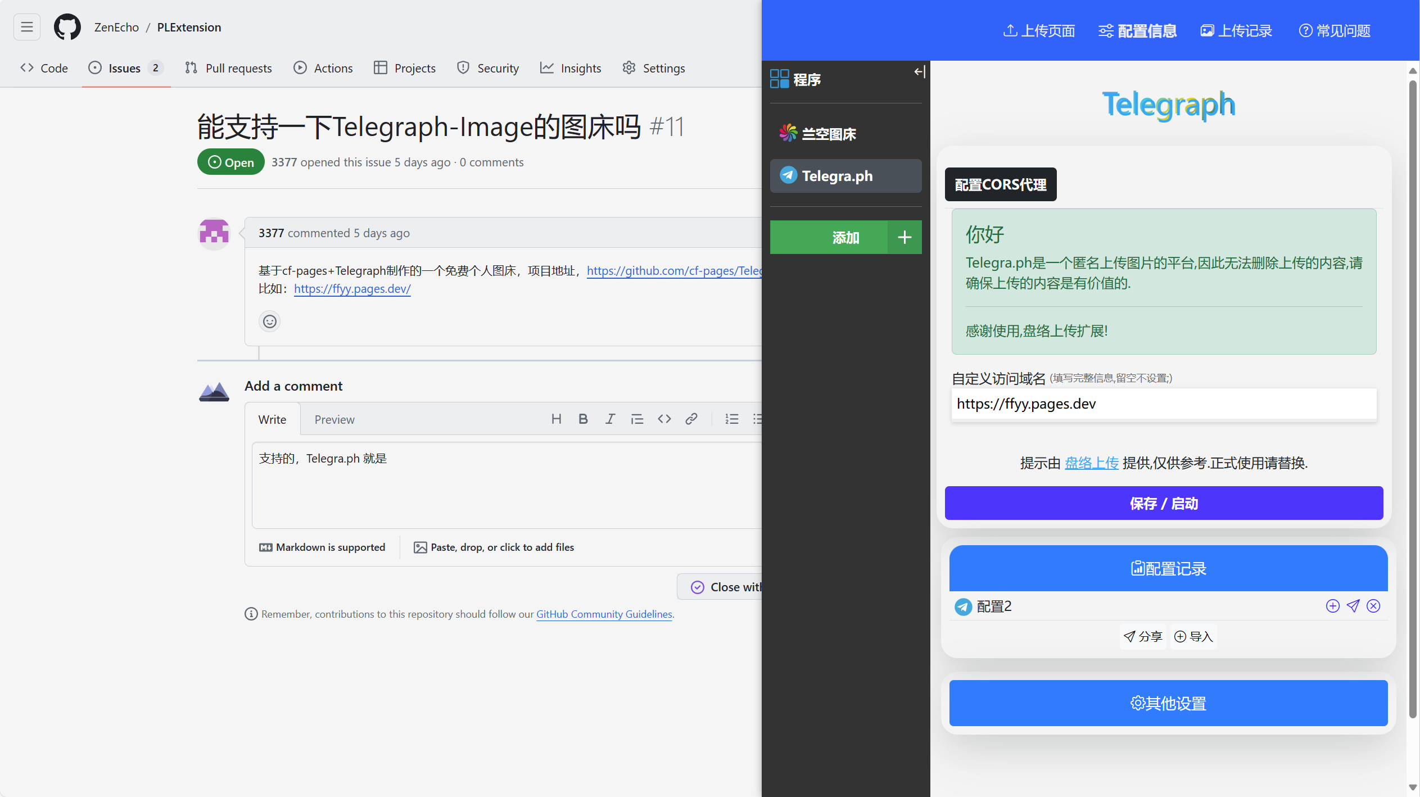Click the Close with comment button
Viewport: 1420px width, 797px height.
(720, 587)
